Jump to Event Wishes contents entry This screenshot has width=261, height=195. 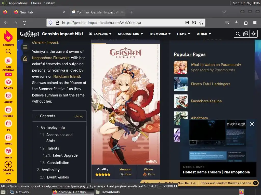pyautogui.click(x=58, y=177)
